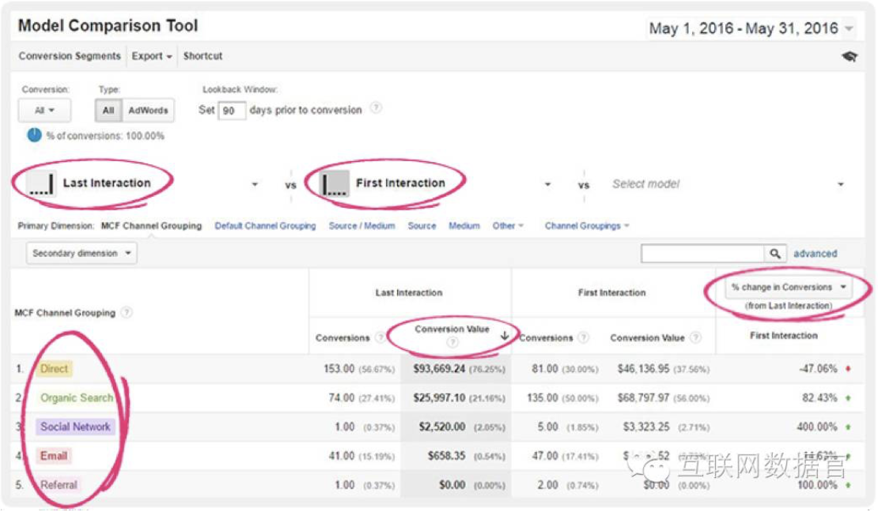Open the % change in Conversions dropdown
Image resolution: width=878 pixels, height=512 pixels.
click(788, 288)
